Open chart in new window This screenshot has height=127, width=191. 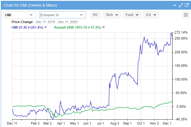point(187,5)
